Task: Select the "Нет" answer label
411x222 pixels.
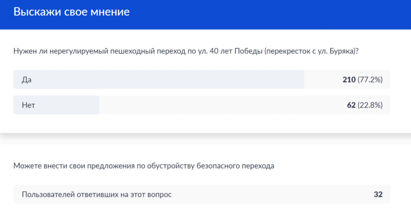Action: 28,105
